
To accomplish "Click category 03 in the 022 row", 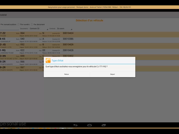I will (44, 50).
